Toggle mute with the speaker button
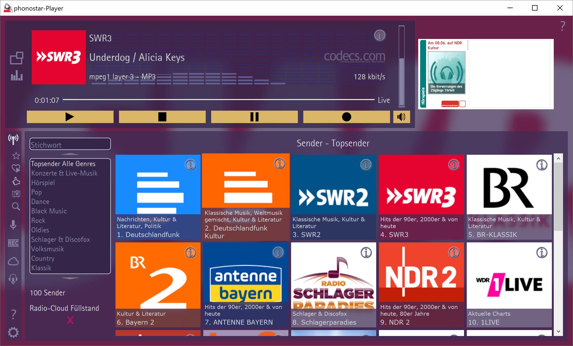 click(x=401, y=117)
